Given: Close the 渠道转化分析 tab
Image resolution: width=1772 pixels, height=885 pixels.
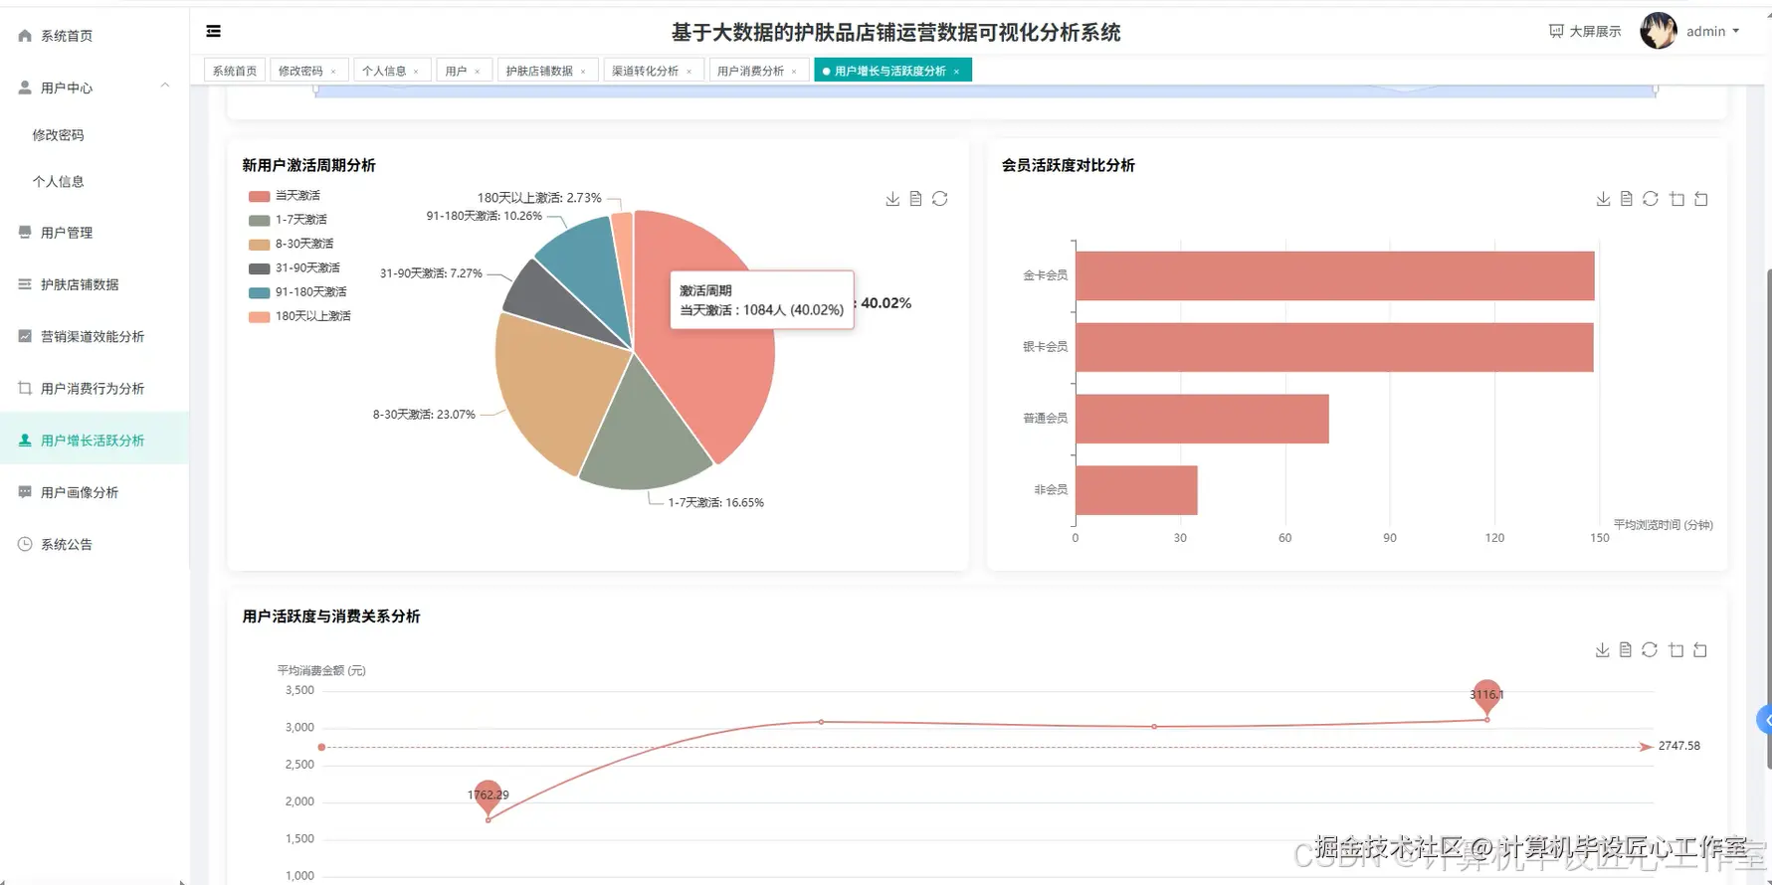Looking at the screenshot, I should [689, 72].
